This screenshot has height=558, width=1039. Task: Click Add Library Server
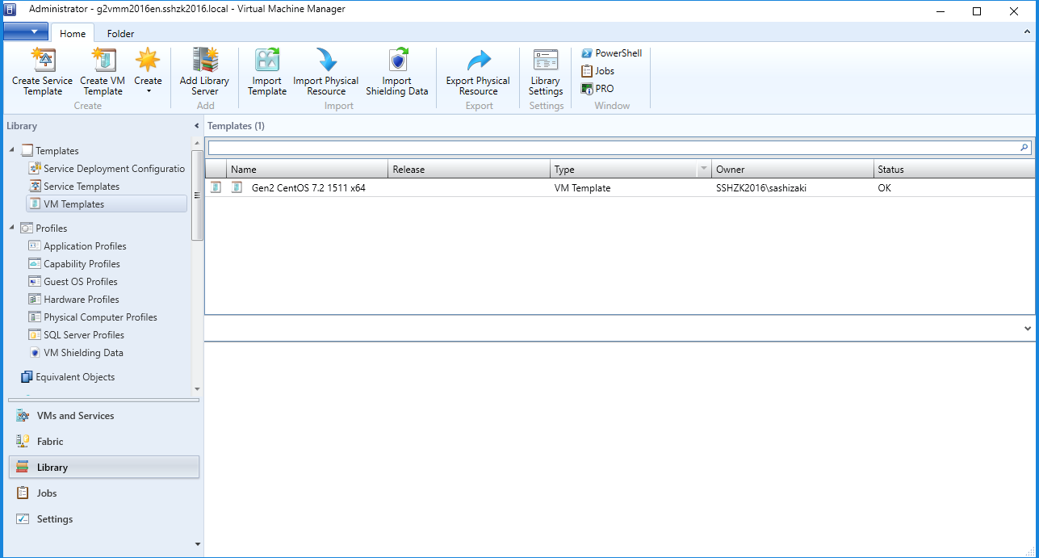204,73
